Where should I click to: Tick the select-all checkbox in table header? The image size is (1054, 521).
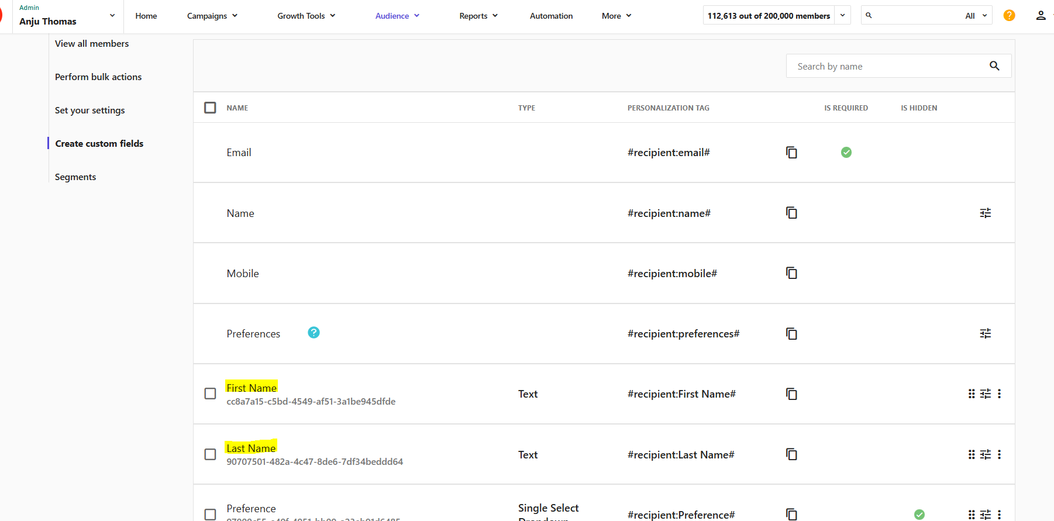[x=210, y=108]
